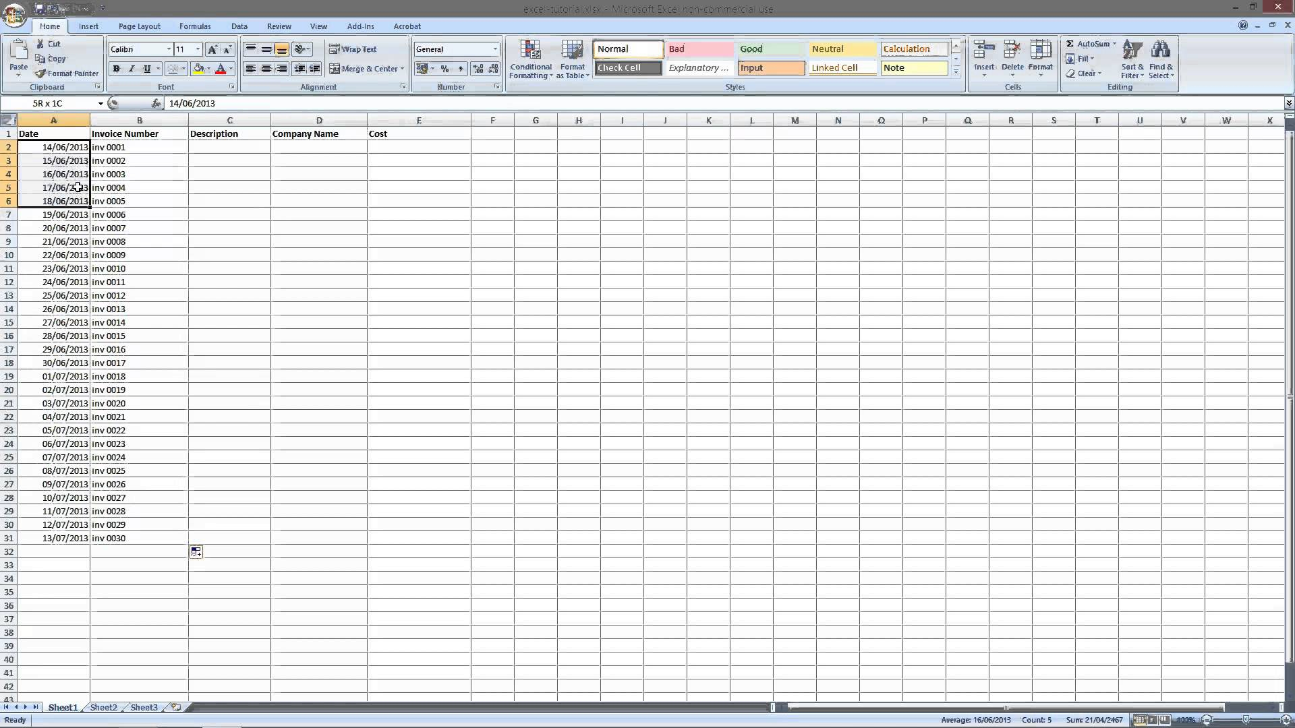Toggle Wrap Text for selection
1295x728 pixels.
click(x=352, y=49)
